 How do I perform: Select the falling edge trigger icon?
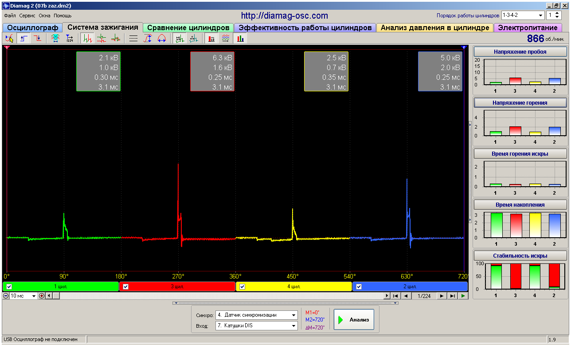pos(38,39)
